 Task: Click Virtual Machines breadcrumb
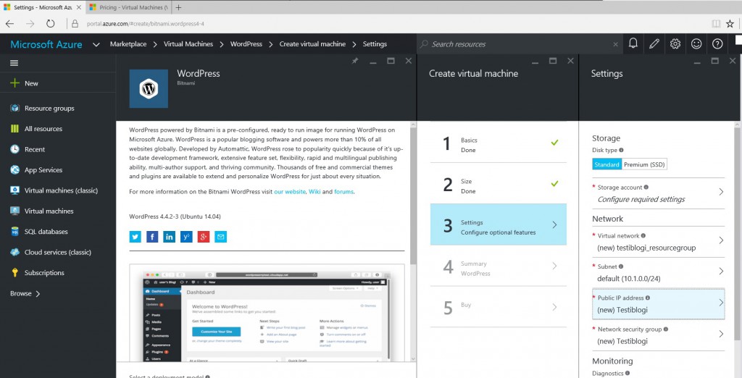(x=188, y=44)
